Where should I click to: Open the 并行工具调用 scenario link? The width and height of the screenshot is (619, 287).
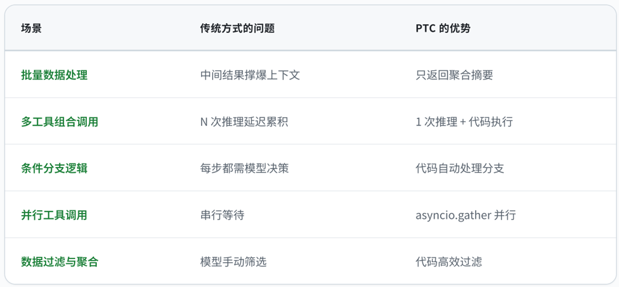pos(54,215)
